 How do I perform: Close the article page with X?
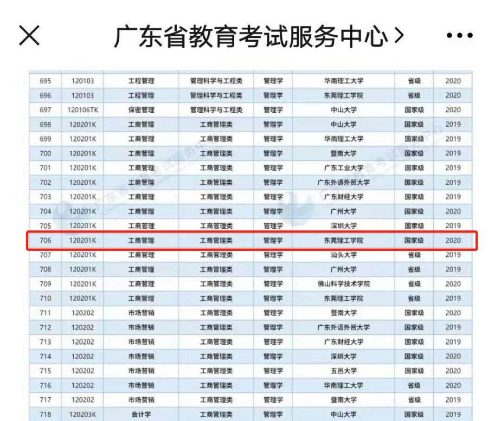[29, 36]
